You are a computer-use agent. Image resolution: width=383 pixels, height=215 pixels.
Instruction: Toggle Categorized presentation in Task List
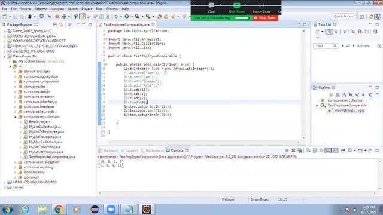[330, 32]
